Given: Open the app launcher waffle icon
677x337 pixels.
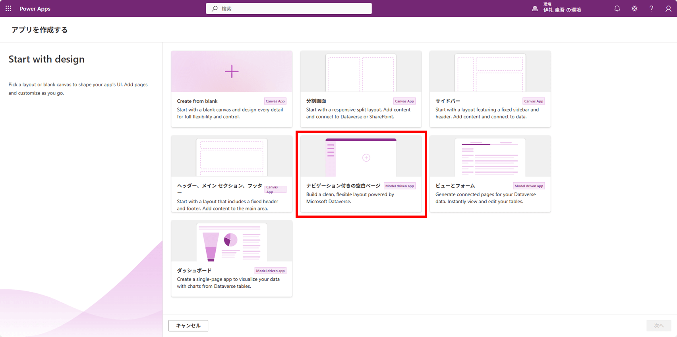Looking at the screenshot, I should [8, 8].
